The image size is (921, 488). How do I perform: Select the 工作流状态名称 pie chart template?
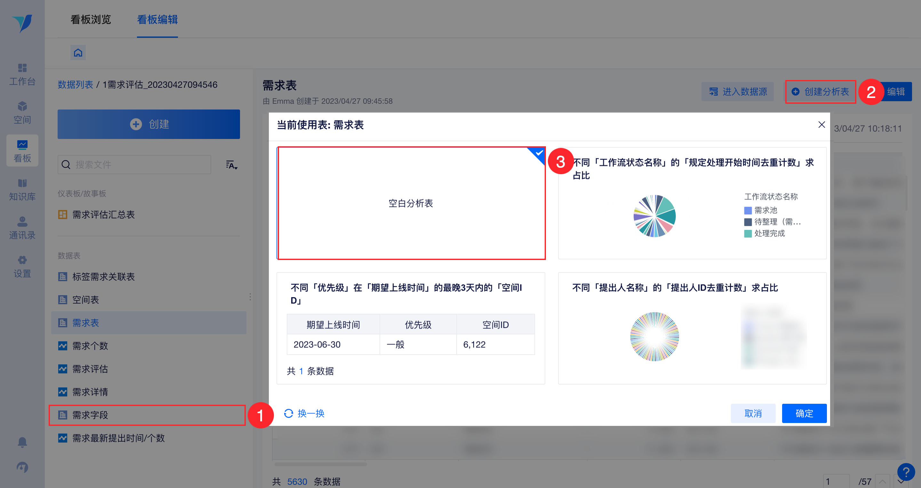click(x=692, y=203)
